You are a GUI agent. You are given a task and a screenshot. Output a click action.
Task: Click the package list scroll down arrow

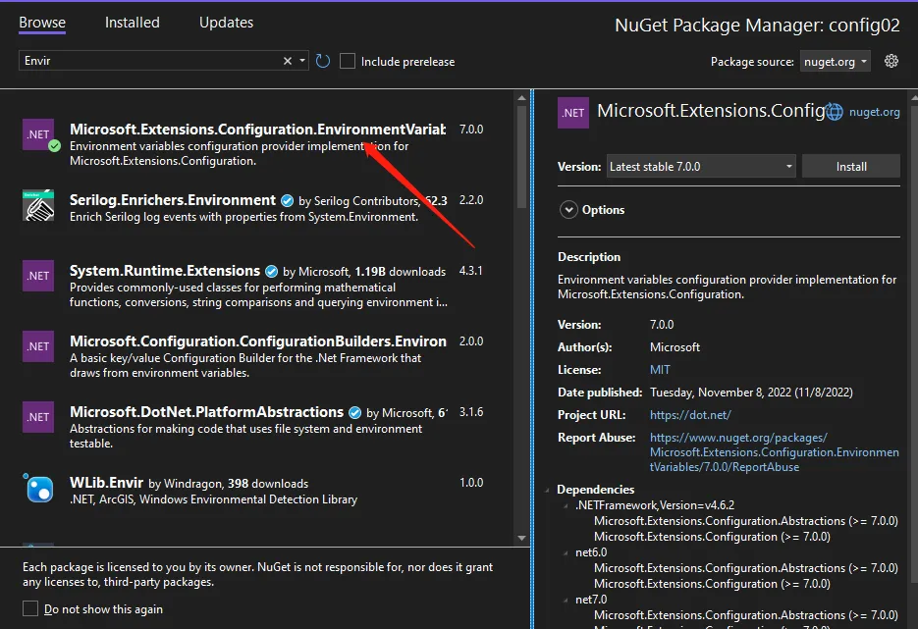(521, 538)
